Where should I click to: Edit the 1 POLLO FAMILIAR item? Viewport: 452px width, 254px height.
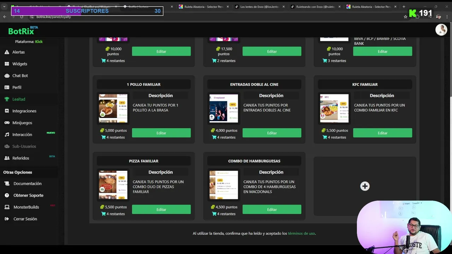pyautogui.click(x=161, y=133)
